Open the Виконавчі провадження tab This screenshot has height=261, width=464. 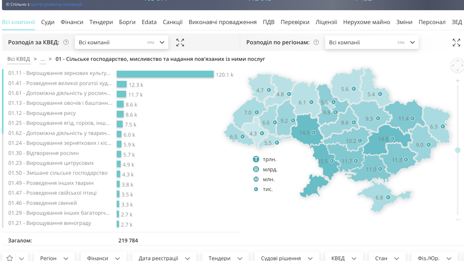[x=222, y=22]
